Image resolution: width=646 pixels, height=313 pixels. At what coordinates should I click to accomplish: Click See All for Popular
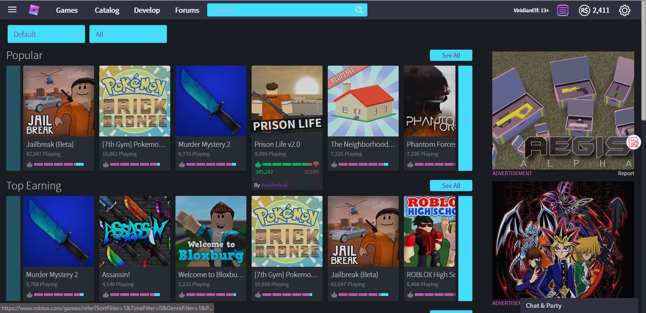[451, 55]
